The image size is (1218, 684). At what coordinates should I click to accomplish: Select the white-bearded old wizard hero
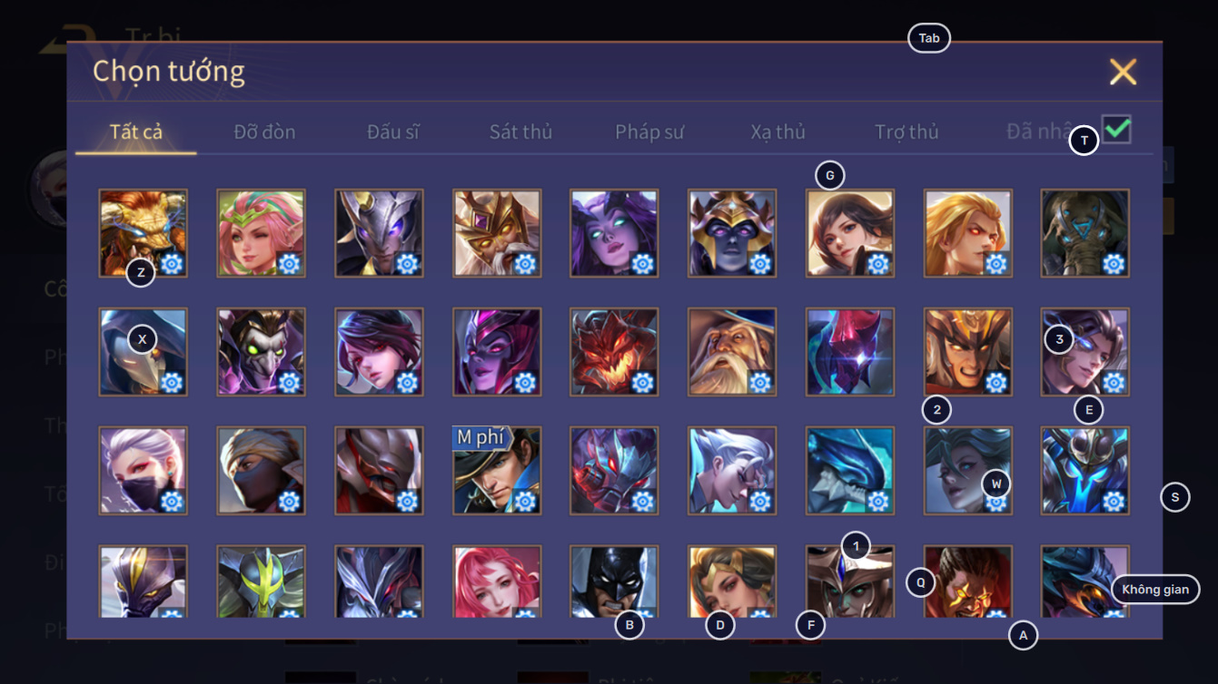click(732, 352)
